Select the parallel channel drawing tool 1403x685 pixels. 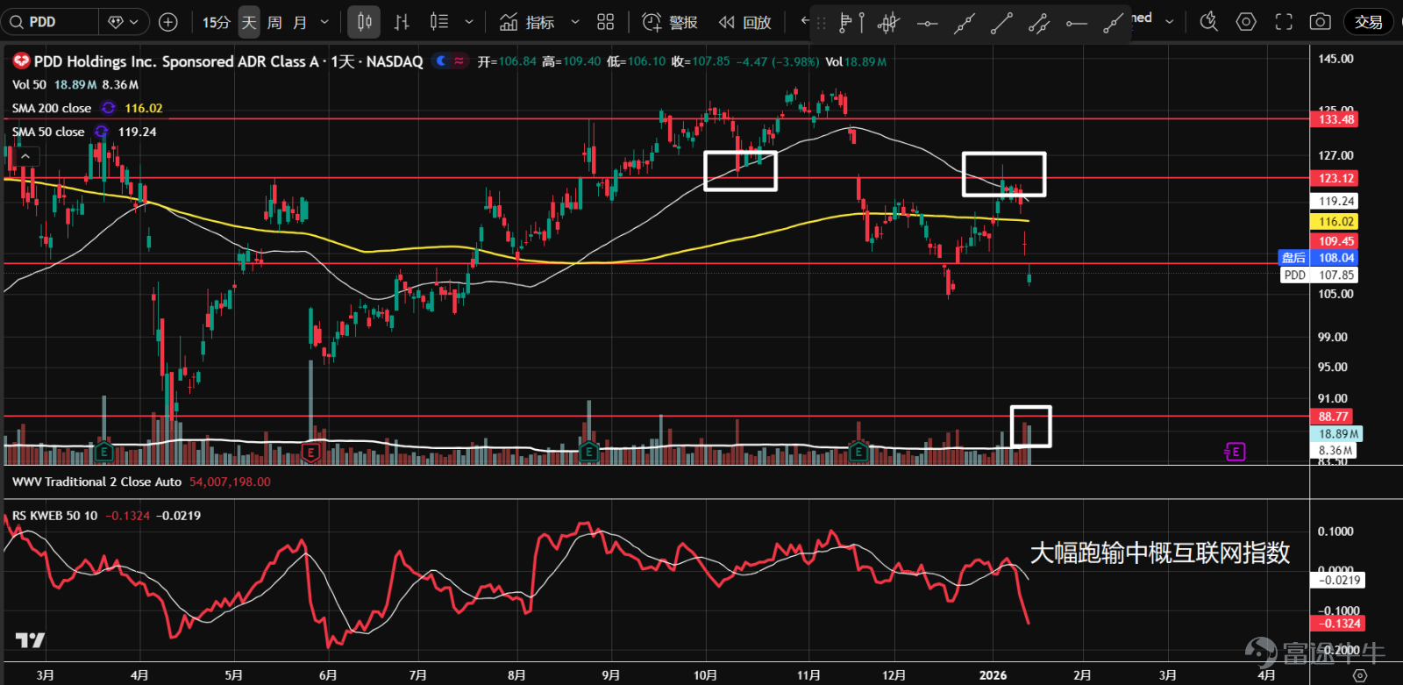1039,24
